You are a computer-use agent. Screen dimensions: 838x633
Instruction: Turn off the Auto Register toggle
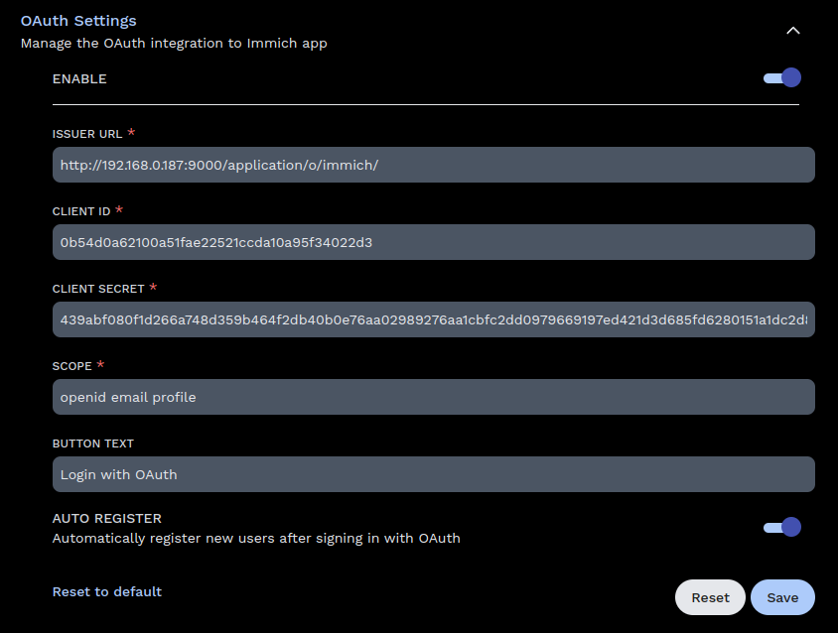pyautogui.click(x=781, y=527)
